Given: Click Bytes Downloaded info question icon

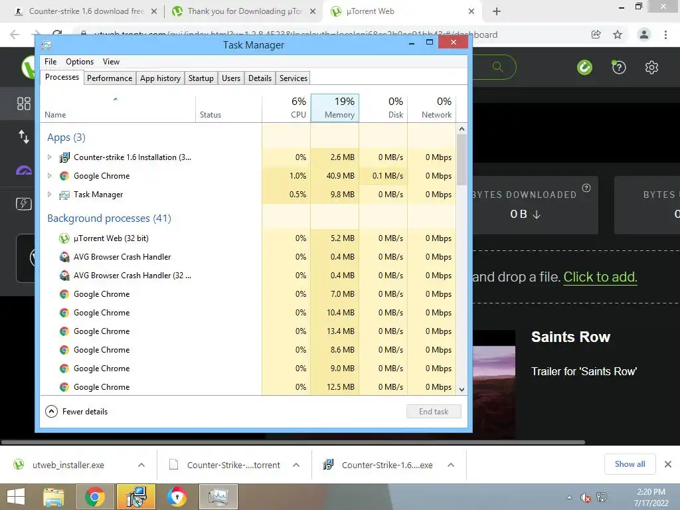Looking at the screenshot, I should click(x=586, y=188).
